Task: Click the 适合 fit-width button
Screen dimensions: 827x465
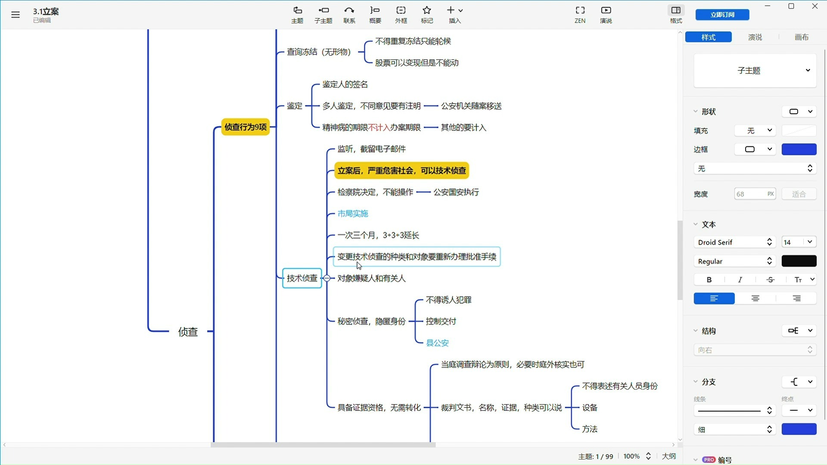Action: tap(799, 194)
